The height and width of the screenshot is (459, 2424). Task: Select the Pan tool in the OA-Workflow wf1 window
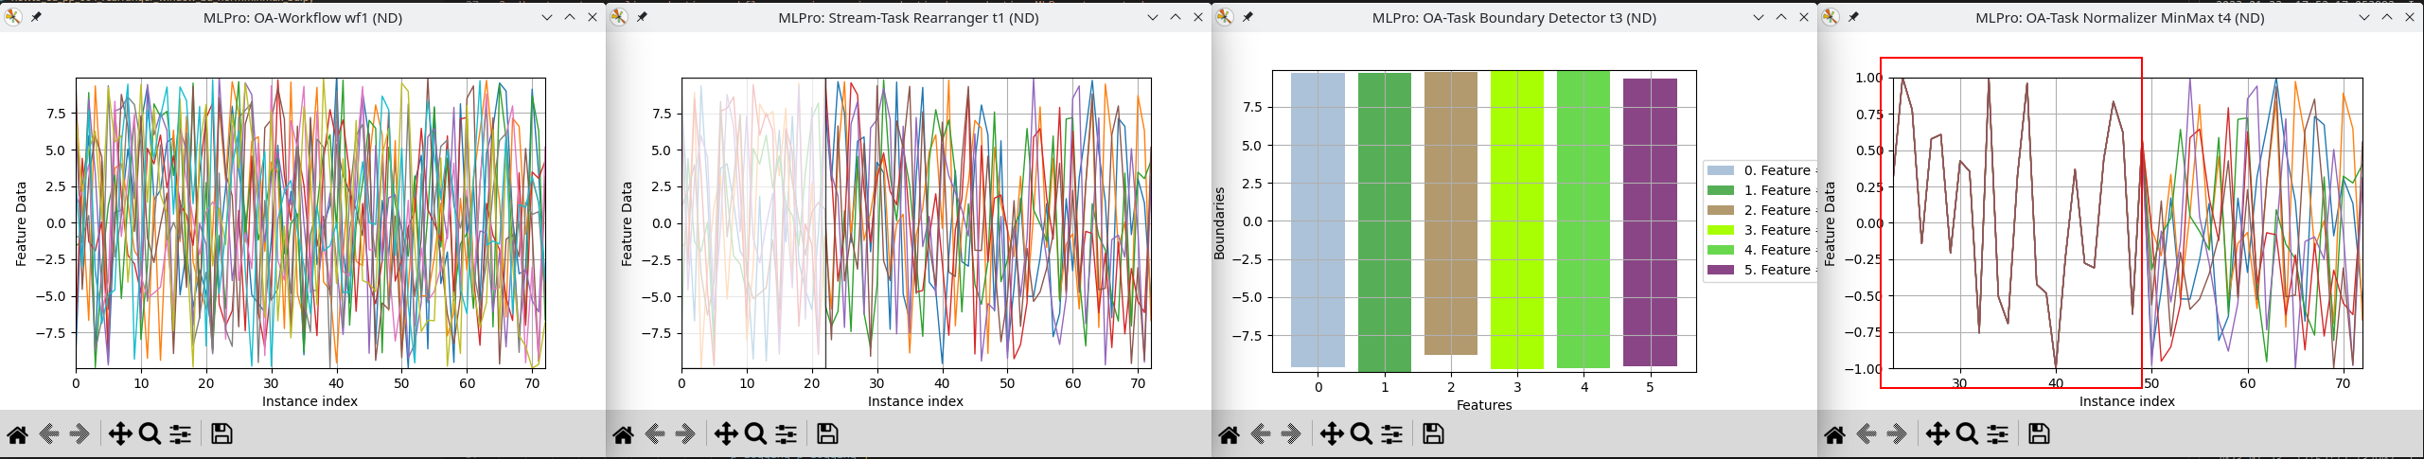120,434
